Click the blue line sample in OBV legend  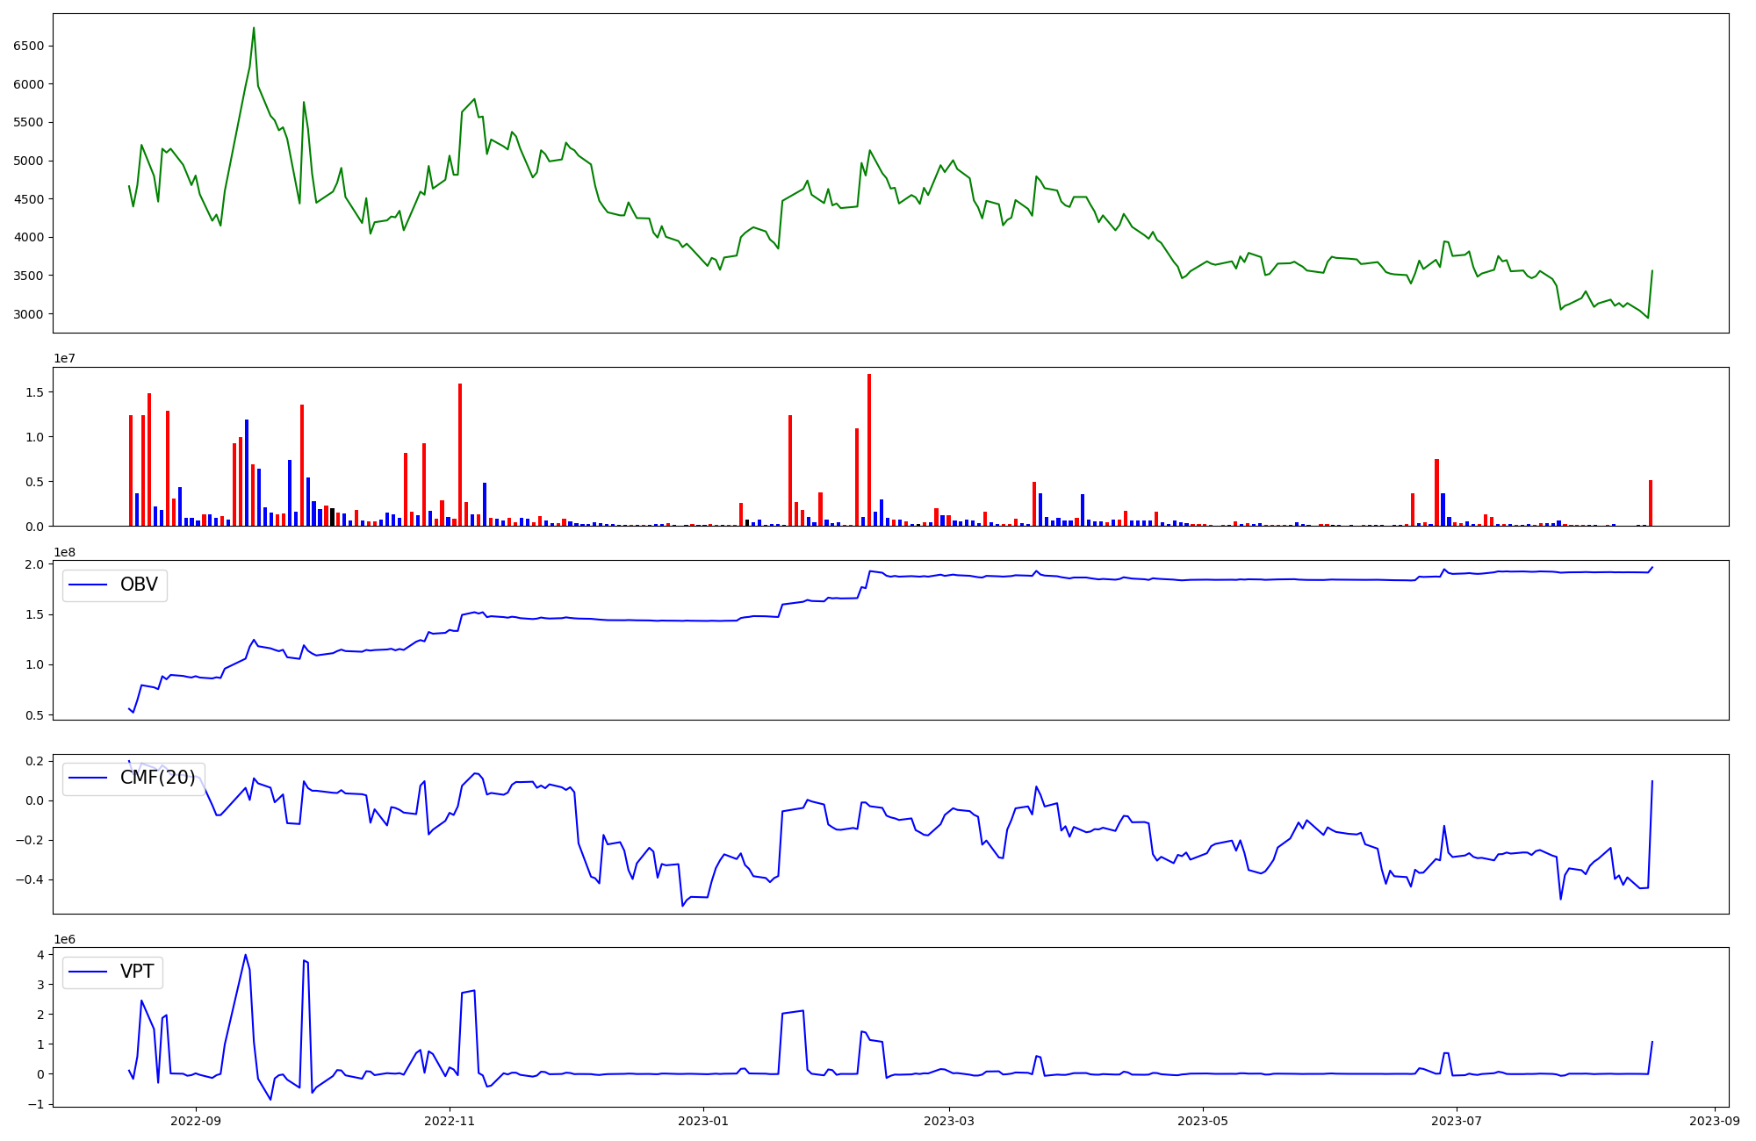coord(88,585)
